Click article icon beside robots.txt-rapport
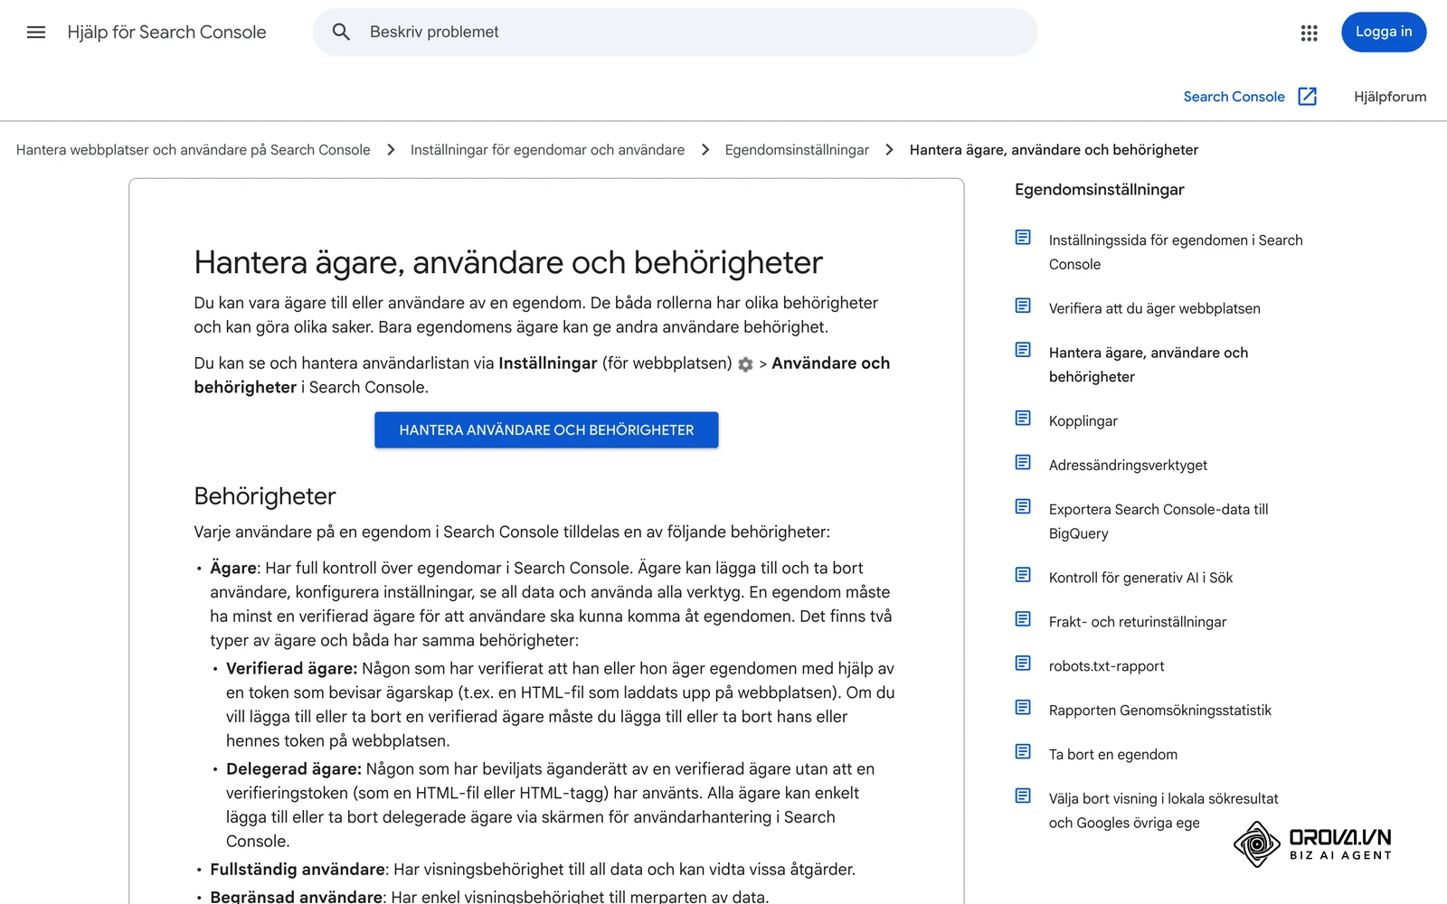The width and height of the screenshot is (1447, 904). [1023, 664]
